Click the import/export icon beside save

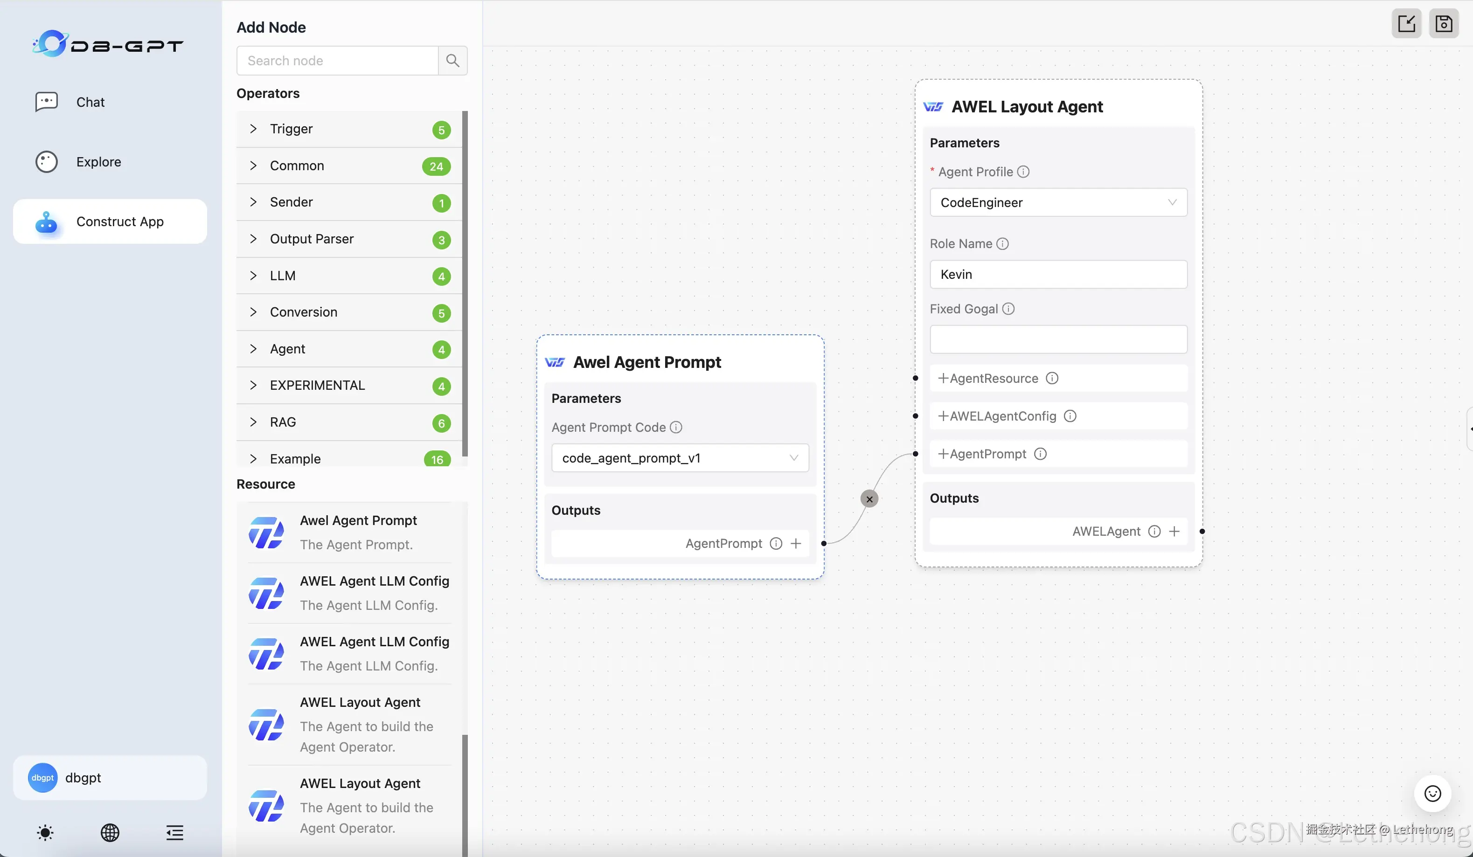click(x=1406, y=24)
